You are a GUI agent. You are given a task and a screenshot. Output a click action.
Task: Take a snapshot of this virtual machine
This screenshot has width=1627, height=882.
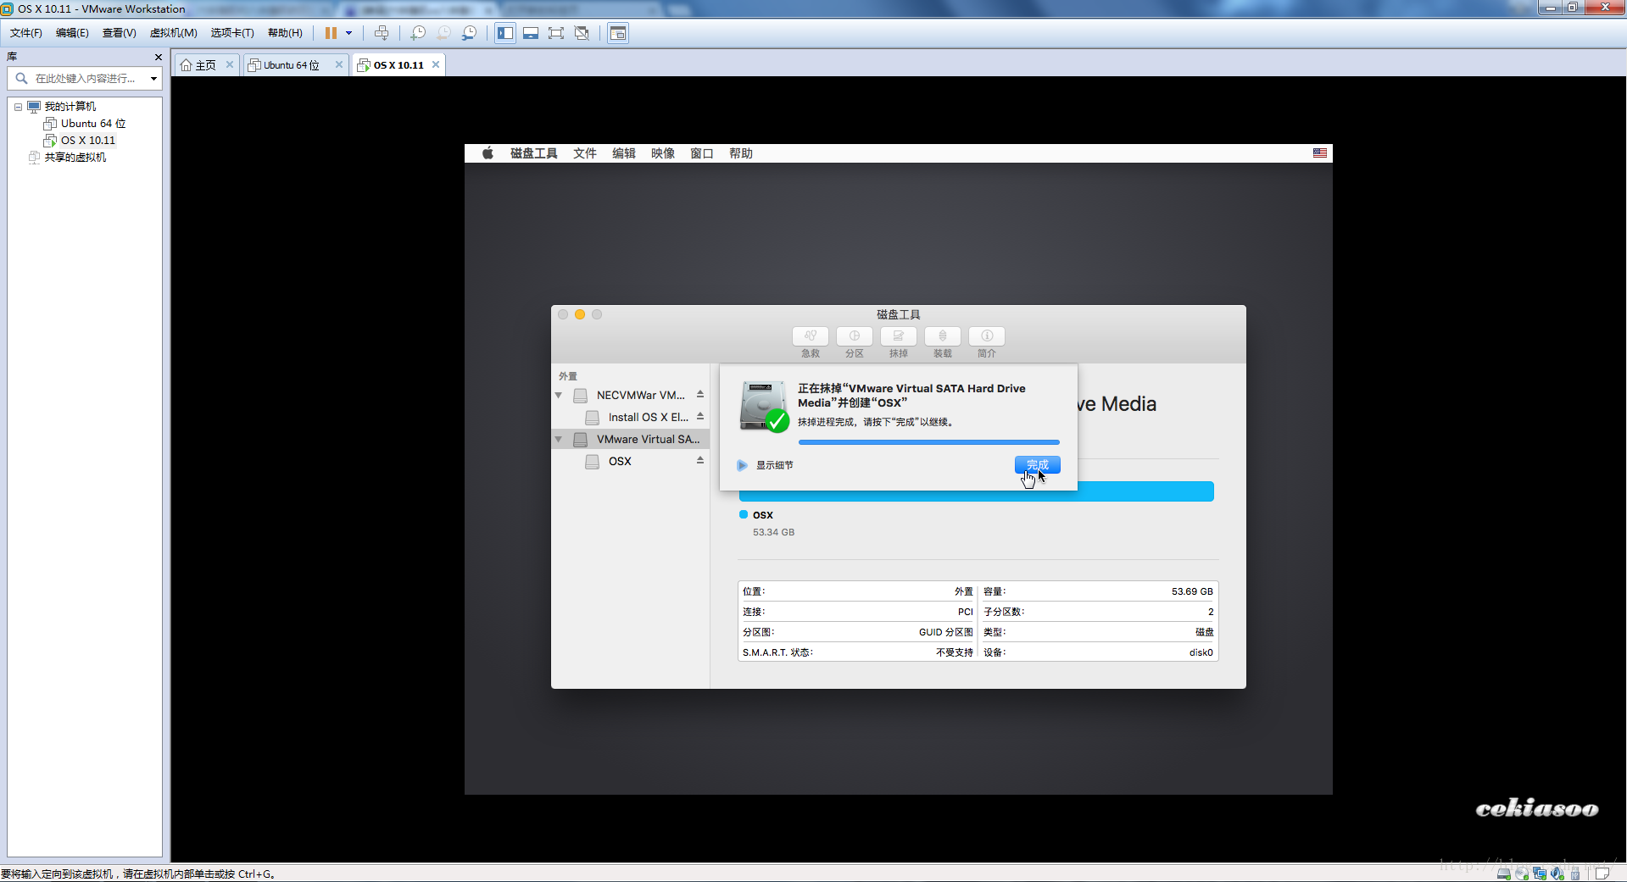418,33
